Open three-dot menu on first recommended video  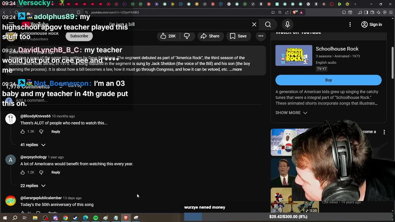click(x=384, y=132)
